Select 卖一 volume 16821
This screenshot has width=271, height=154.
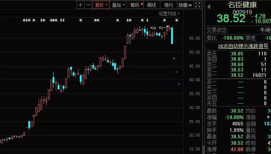[259, 75]
